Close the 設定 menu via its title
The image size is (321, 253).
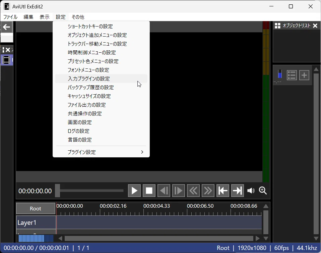pos(61,17)
